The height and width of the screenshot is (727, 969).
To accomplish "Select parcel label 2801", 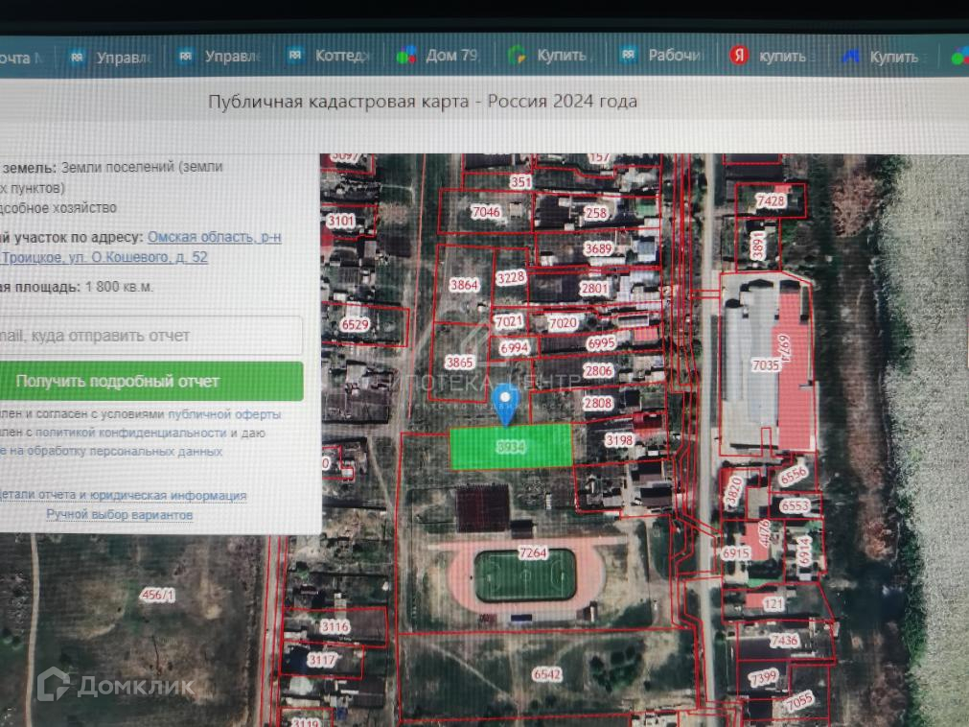I will pyautogui.click(x=594, y=288).
